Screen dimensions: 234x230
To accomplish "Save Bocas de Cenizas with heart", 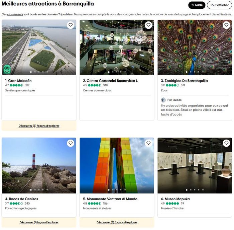I will 71,143.
